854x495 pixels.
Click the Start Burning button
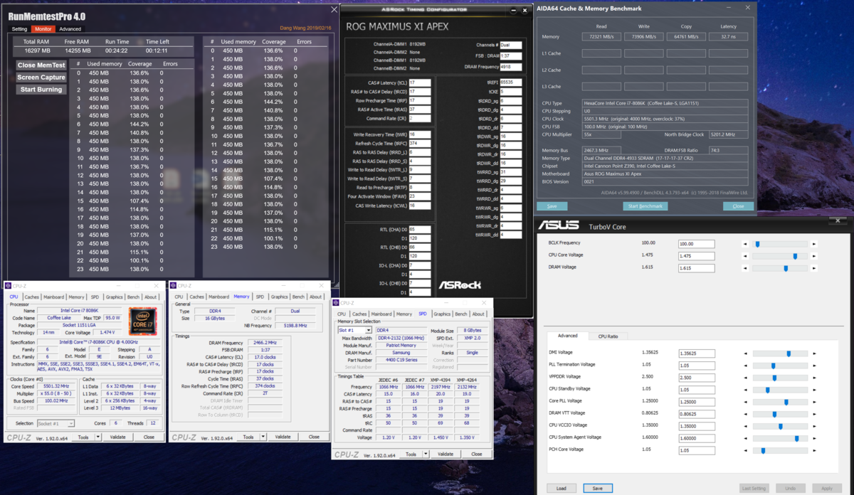pyautogui.click(x=41, y=90)
